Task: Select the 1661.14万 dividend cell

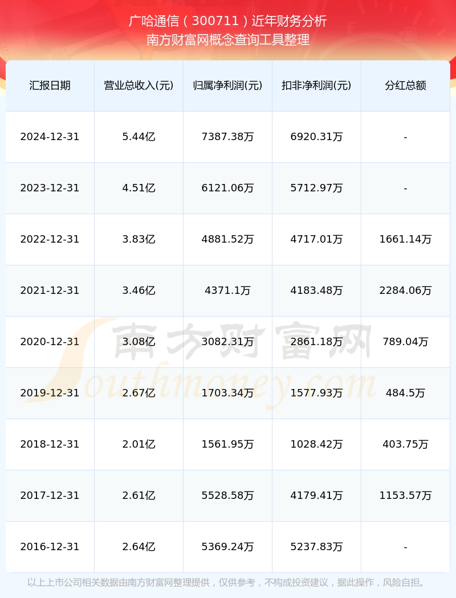Action: [405, 239]
